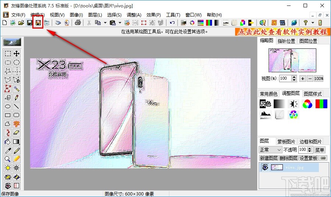Viewport: 331px width, 197px height.
Task: Select the rectangular marquee selection tool
Action: click(8, 54)
